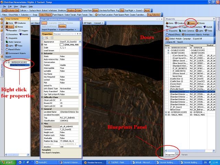The height and width of the screenshot is (165, 220).
Task: Expand Tint property in Properties grid
Action: 42,44
